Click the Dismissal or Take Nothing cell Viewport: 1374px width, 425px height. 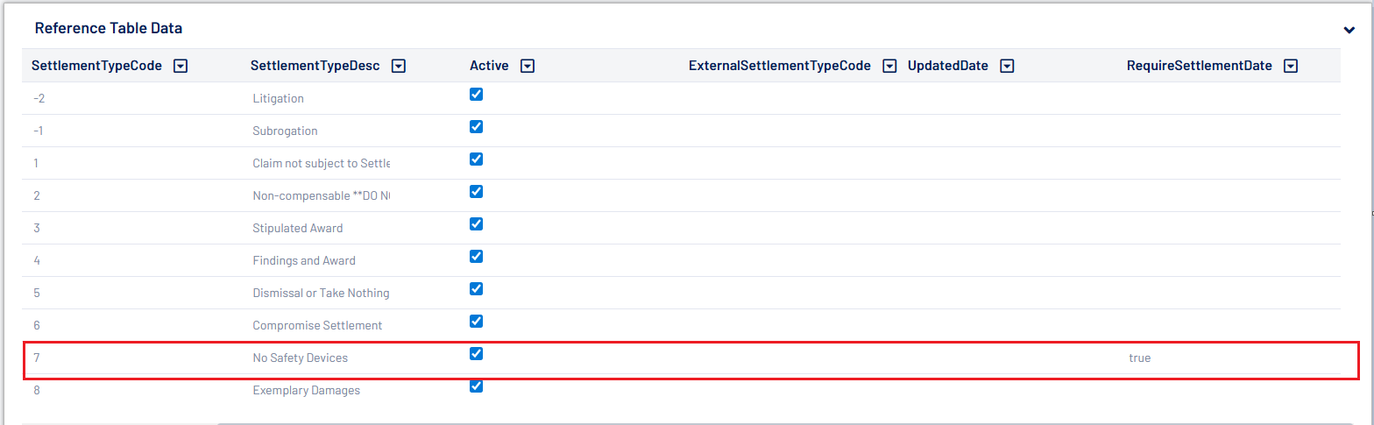pos(321,293)
